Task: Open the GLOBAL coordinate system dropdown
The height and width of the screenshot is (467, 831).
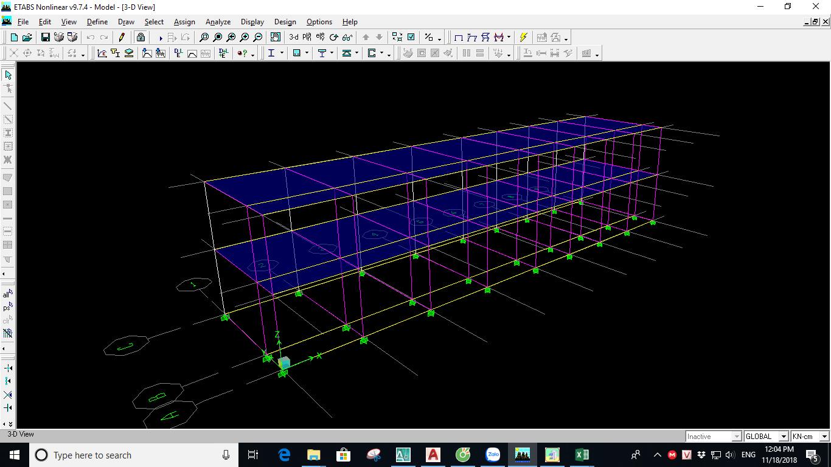Action: [784, 437]
